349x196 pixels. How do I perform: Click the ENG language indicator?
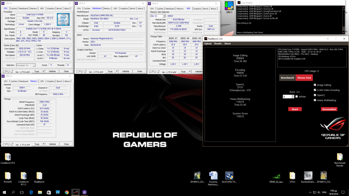(324, 192)
